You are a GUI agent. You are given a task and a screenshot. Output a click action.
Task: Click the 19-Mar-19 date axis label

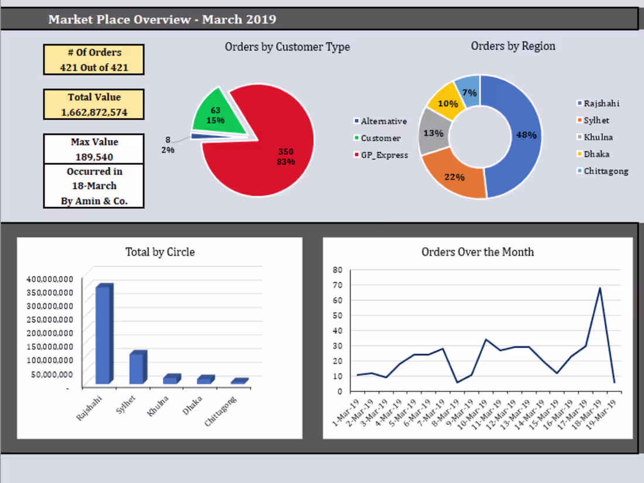(x=601, y=415)
